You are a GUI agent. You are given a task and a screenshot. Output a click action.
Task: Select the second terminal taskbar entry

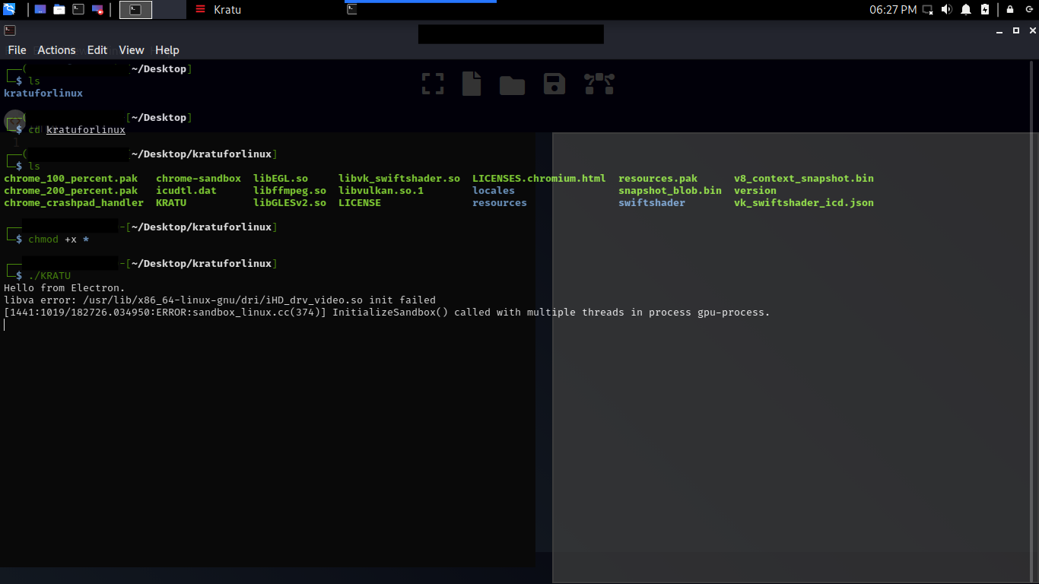(x=351, y=10)
